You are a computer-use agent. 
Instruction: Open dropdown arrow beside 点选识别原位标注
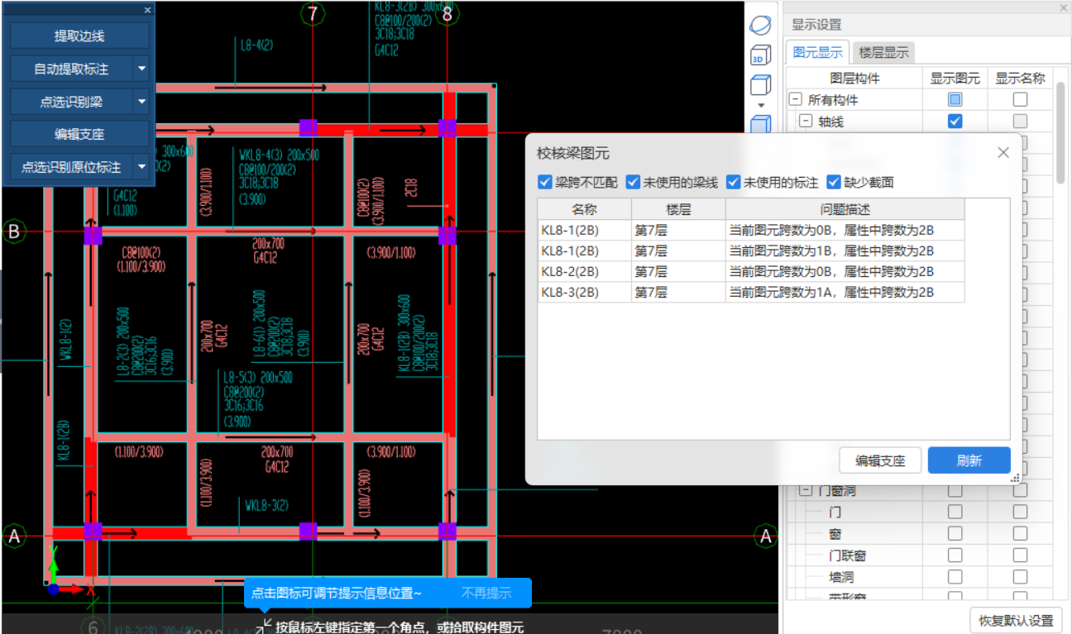coord(141,167)
